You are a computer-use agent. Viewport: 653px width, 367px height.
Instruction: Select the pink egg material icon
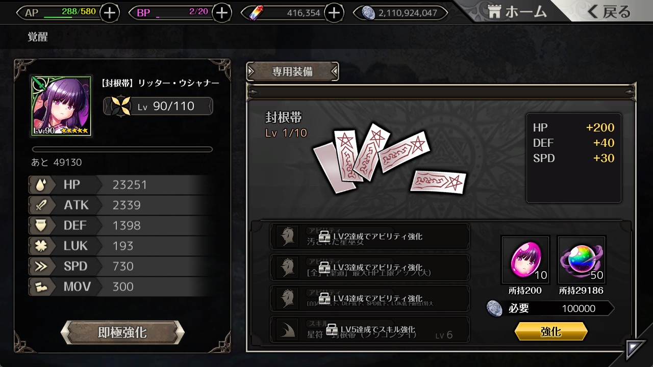point(525,259)
